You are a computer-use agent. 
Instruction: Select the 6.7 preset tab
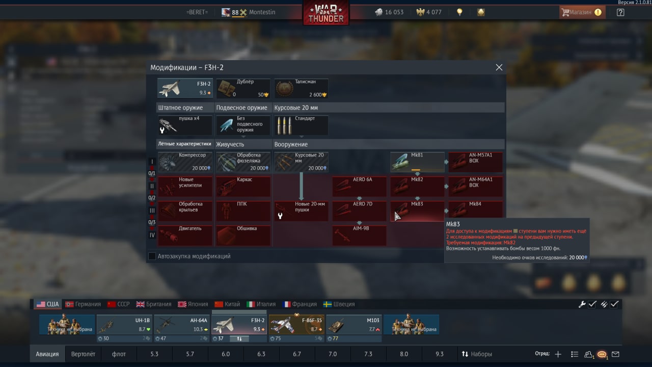[x=297, y=354]
